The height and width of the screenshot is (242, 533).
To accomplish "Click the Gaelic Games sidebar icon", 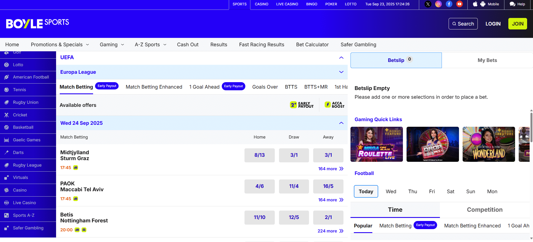I will coord(6,140).
